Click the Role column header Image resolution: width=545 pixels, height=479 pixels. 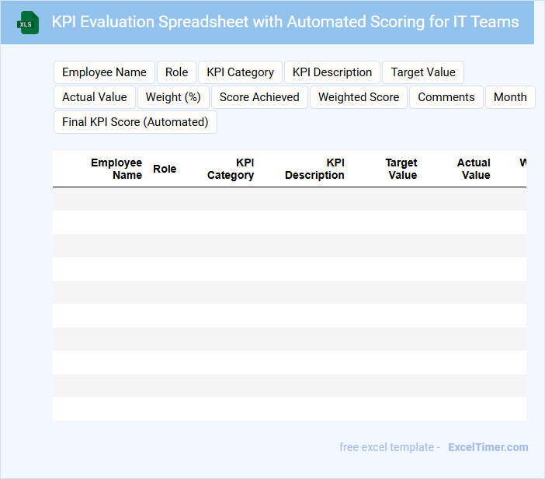(x=165, y=169)
